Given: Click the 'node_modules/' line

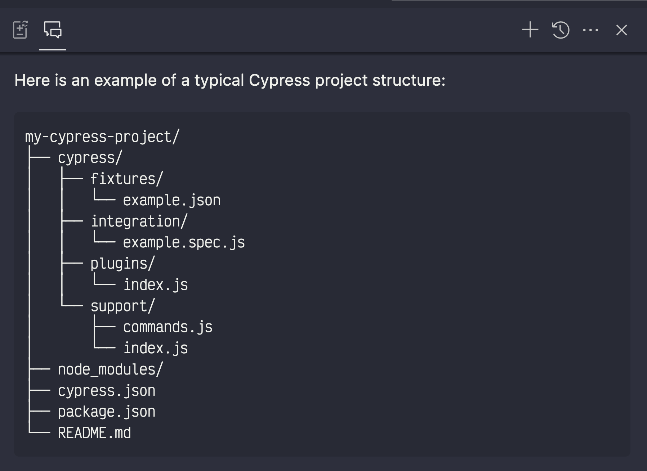Looking at the screenshot, I should pyautogui.click(x=111, y=369).
